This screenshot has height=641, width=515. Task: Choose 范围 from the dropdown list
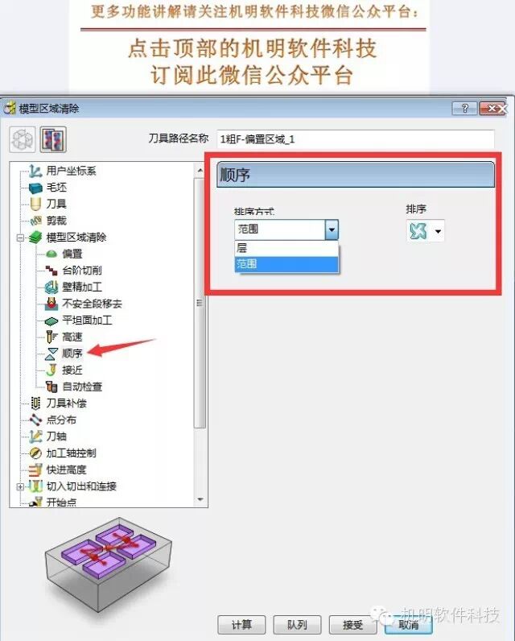click(x=286, y=264)
